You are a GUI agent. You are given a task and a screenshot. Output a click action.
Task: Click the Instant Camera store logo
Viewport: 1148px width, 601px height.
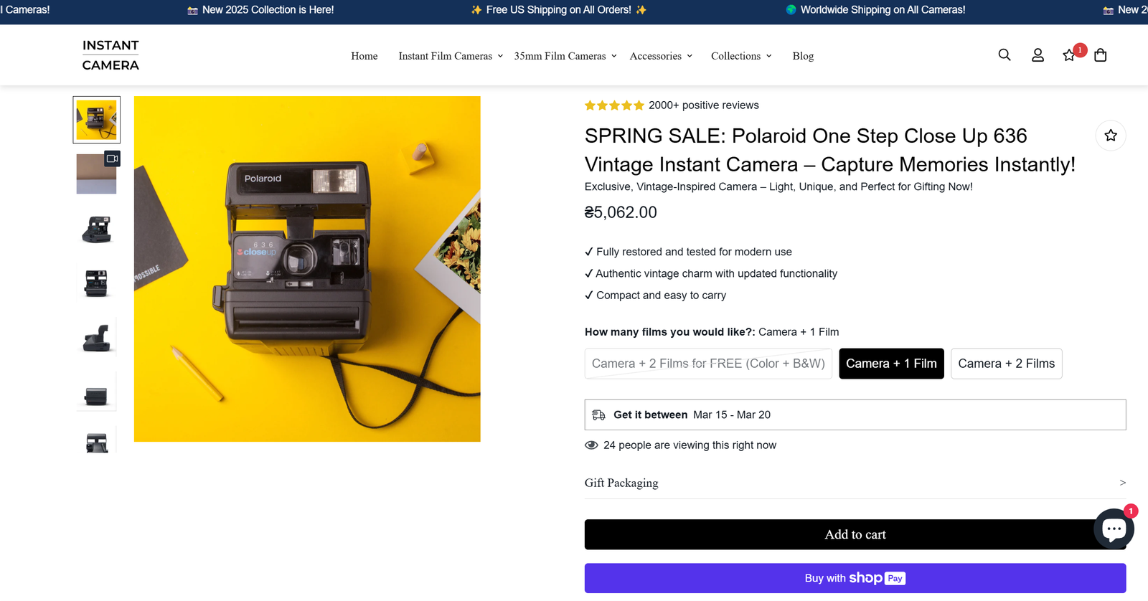coord(110,55)
